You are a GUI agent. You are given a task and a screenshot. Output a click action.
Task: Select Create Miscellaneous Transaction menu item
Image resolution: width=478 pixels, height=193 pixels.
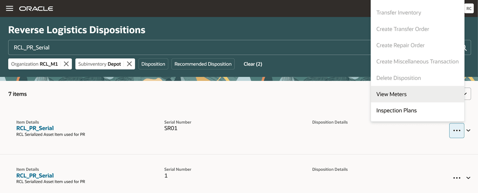point(418,61)
